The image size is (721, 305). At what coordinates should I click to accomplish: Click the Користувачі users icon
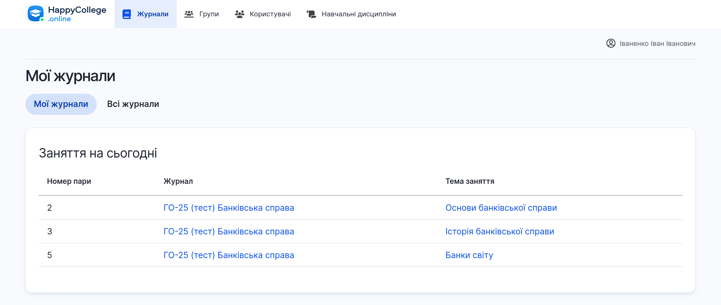pos(239,14)
